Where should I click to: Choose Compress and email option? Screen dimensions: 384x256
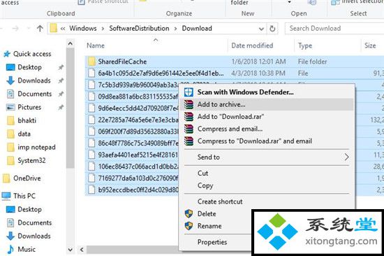tap(267, 129)
